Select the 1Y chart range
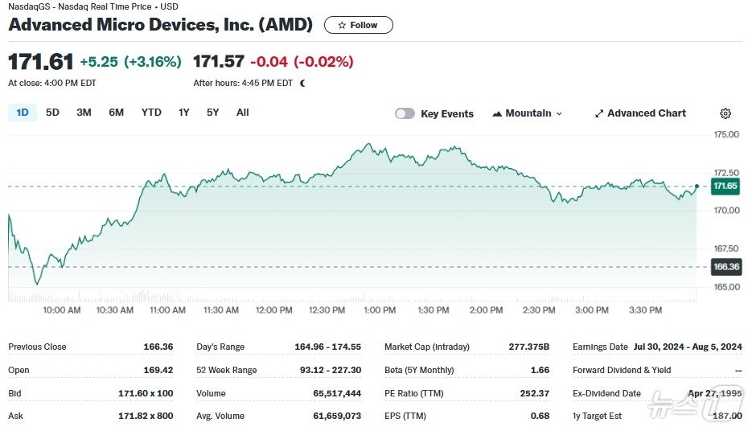752x431 pixels. 184,113
